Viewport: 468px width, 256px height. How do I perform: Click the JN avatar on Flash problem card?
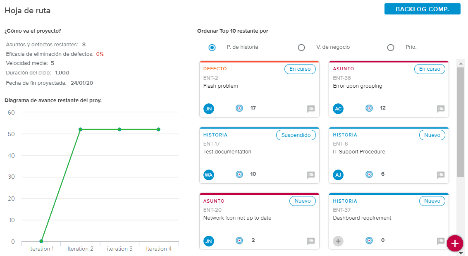[209, 108]
